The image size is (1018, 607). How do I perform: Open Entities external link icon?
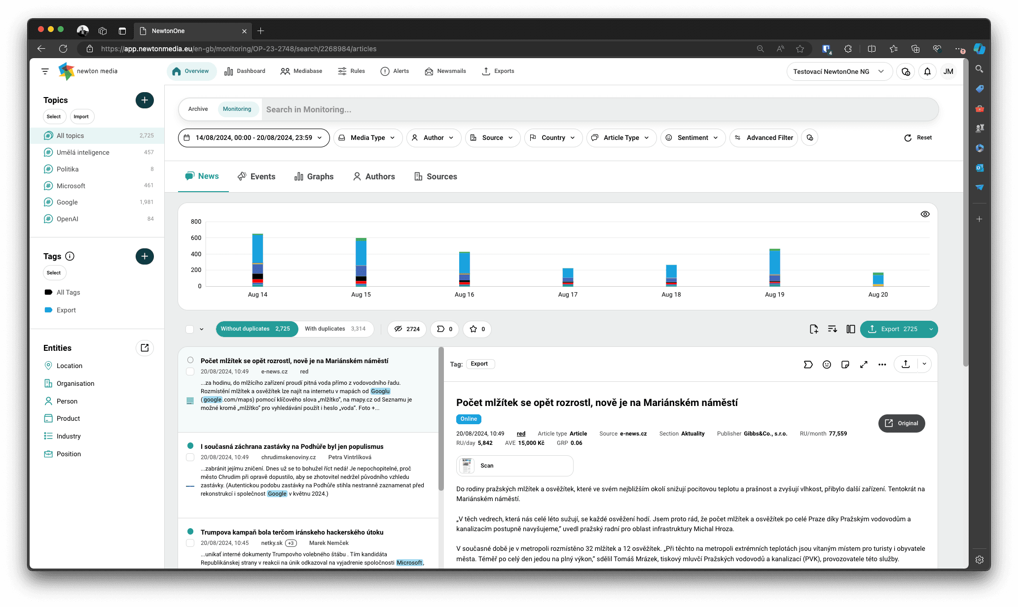pos(145,348)
